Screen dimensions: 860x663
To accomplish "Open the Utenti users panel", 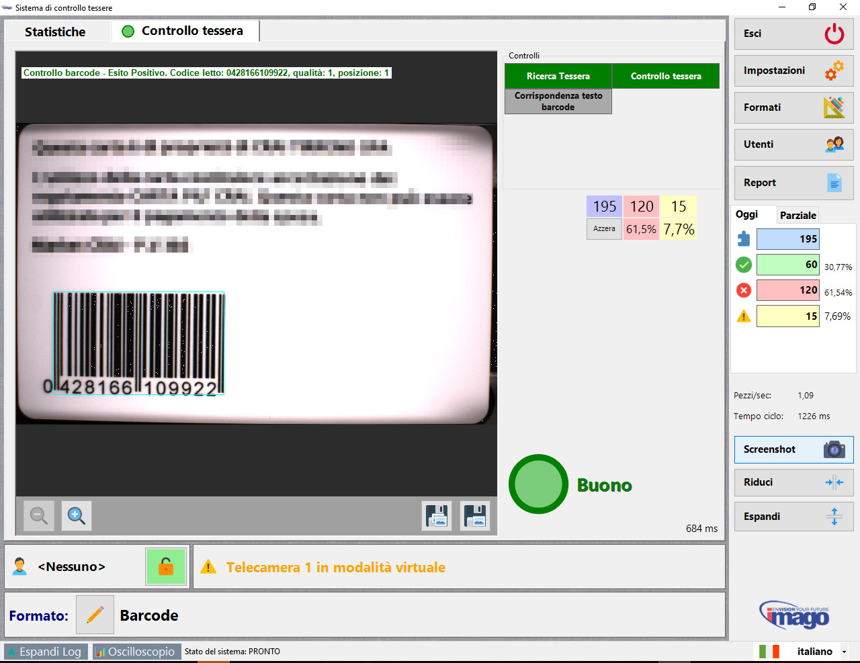I will coord(793,144).
